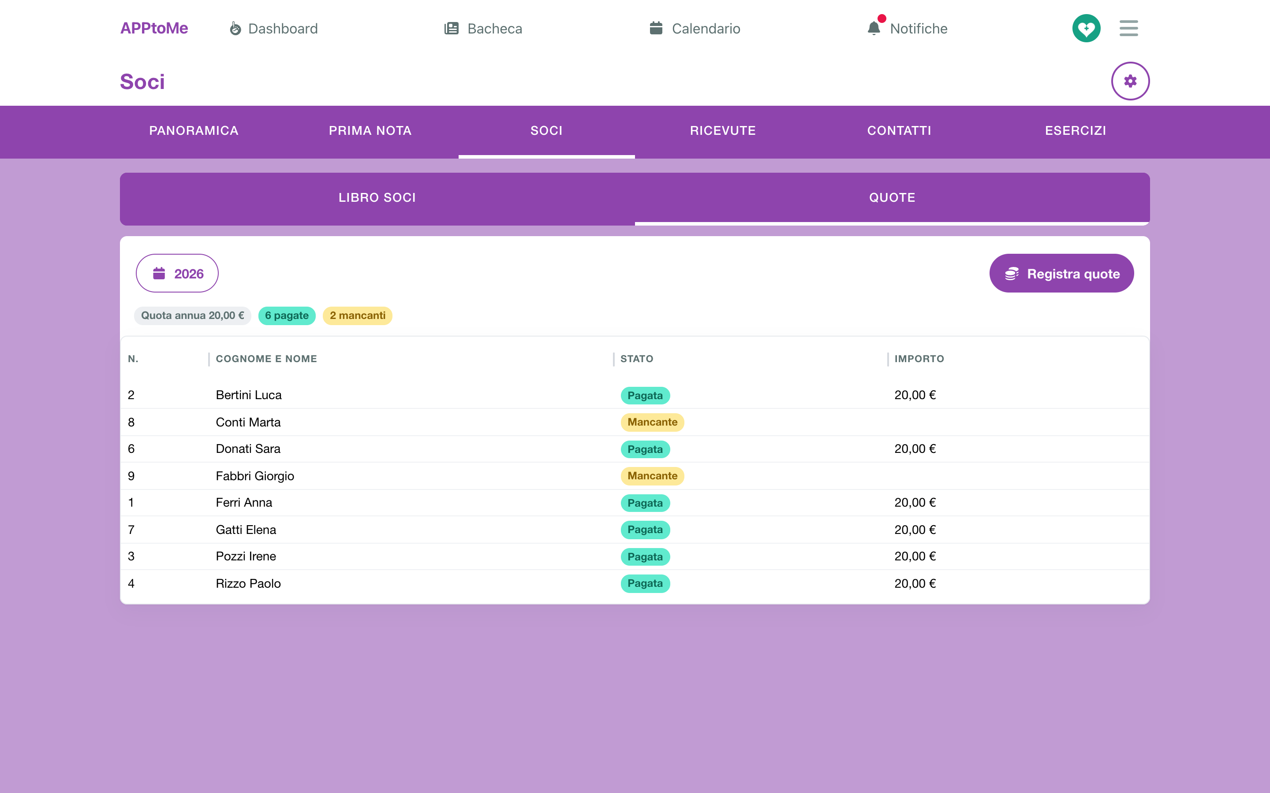
Task: Click the APPtoMe logo
Action: [154, 28]
